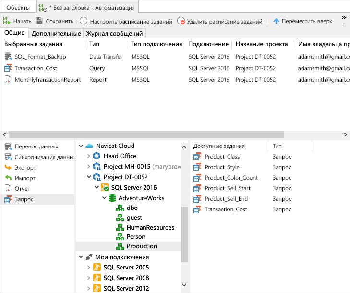Screen dimensions: 350x293
Task: Click the Доступные задания column header
Action: point(219,146)
